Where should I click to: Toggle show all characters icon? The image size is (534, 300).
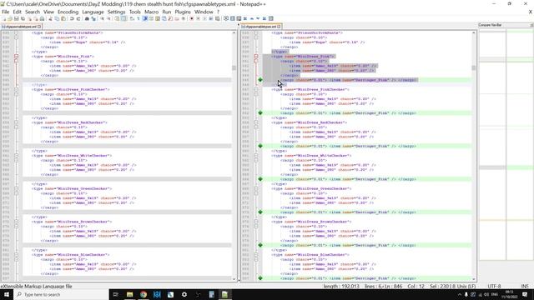[139, 18]
